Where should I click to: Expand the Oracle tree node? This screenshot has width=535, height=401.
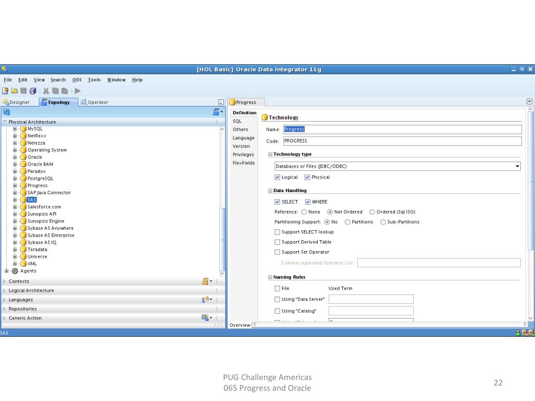click(x=15, y=157)
